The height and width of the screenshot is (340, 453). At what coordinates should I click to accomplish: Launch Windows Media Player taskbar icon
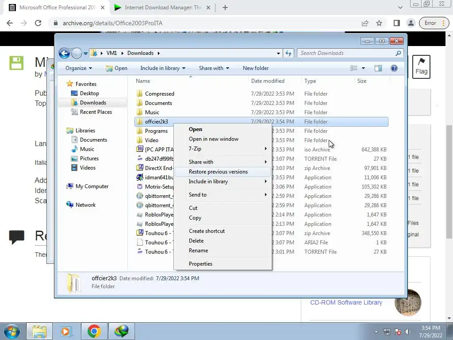pos(66,331)
